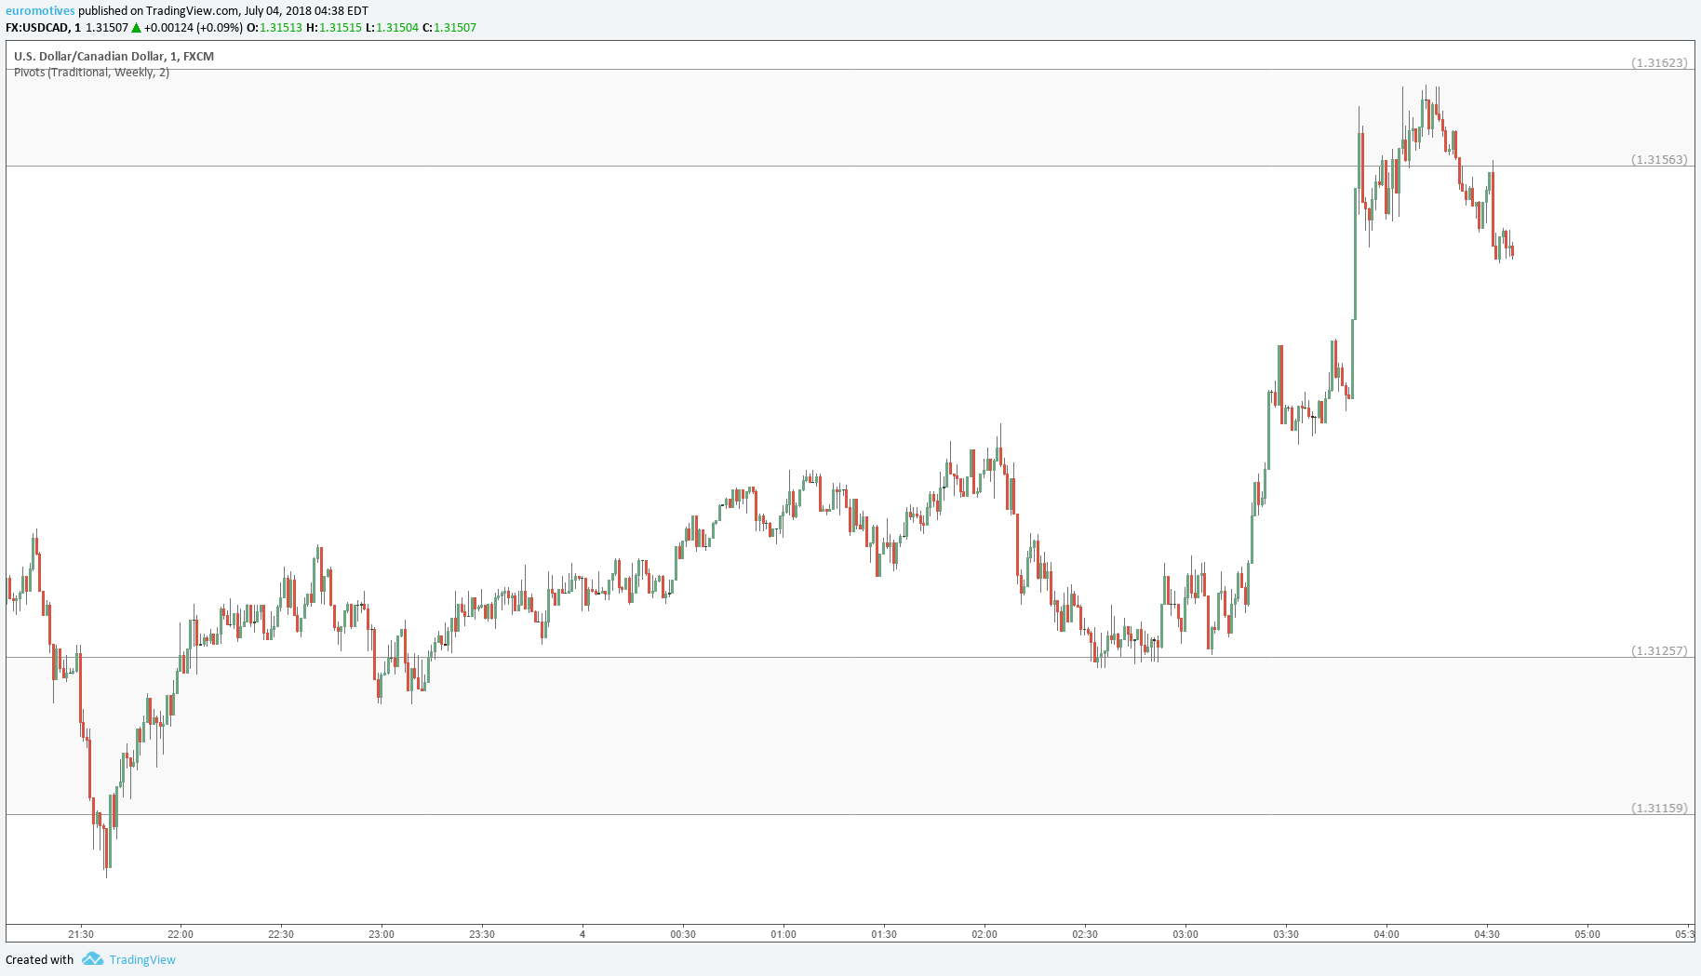Click the close price value C:1.31507
1701x976 pixels.
(449, 28)
